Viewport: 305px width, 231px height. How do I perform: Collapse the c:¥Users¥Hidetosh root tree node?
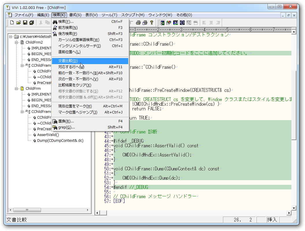click(10, 37)
